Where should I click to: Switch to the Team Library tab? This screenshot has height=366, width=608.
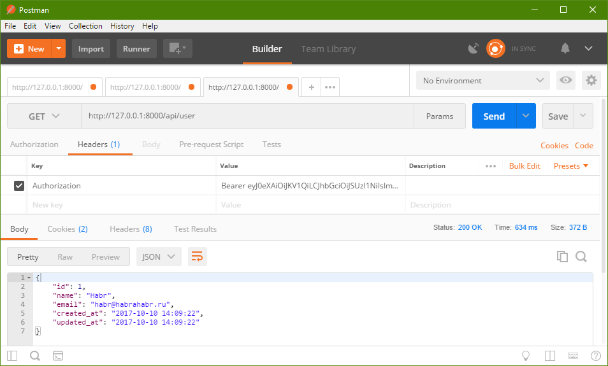tap(328, 49)
